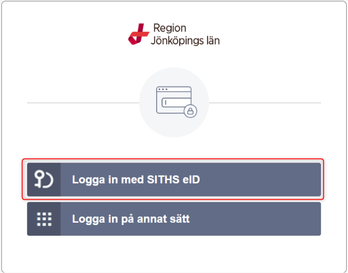
Task: Click the "Jönköpings län" logo text
Action: click(186, 40)
